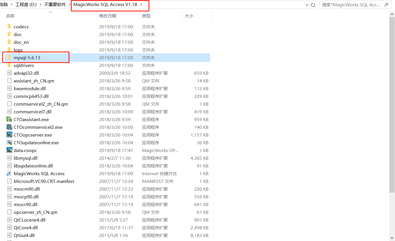Screen dimensions: 395x241
Task: Click the 2017/6/19 11:37 date cell
Action: [x=116, y=228]
